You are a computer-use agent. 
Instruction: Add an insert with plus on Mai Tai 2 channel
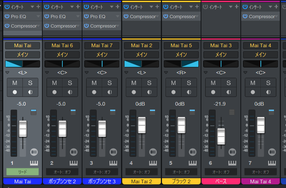point(157,7)
